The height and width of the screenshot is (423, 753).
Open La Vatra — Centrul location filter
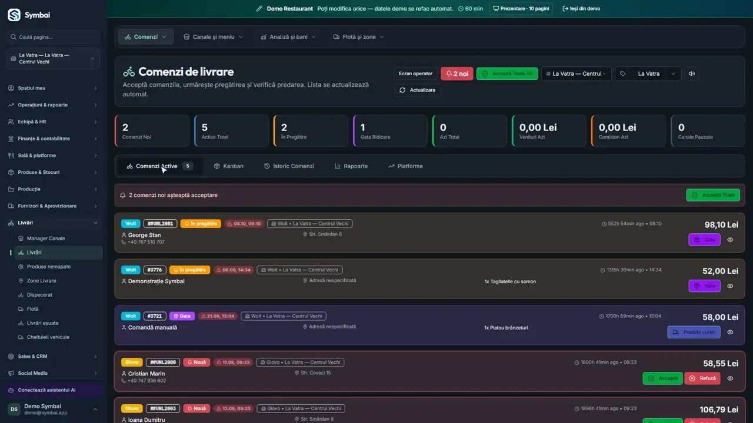[577, 73]
